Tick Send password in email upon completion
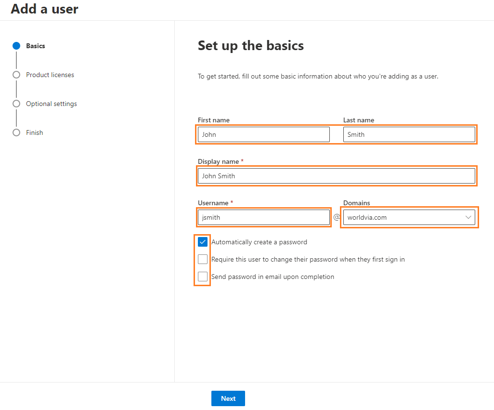 point(203,277)
